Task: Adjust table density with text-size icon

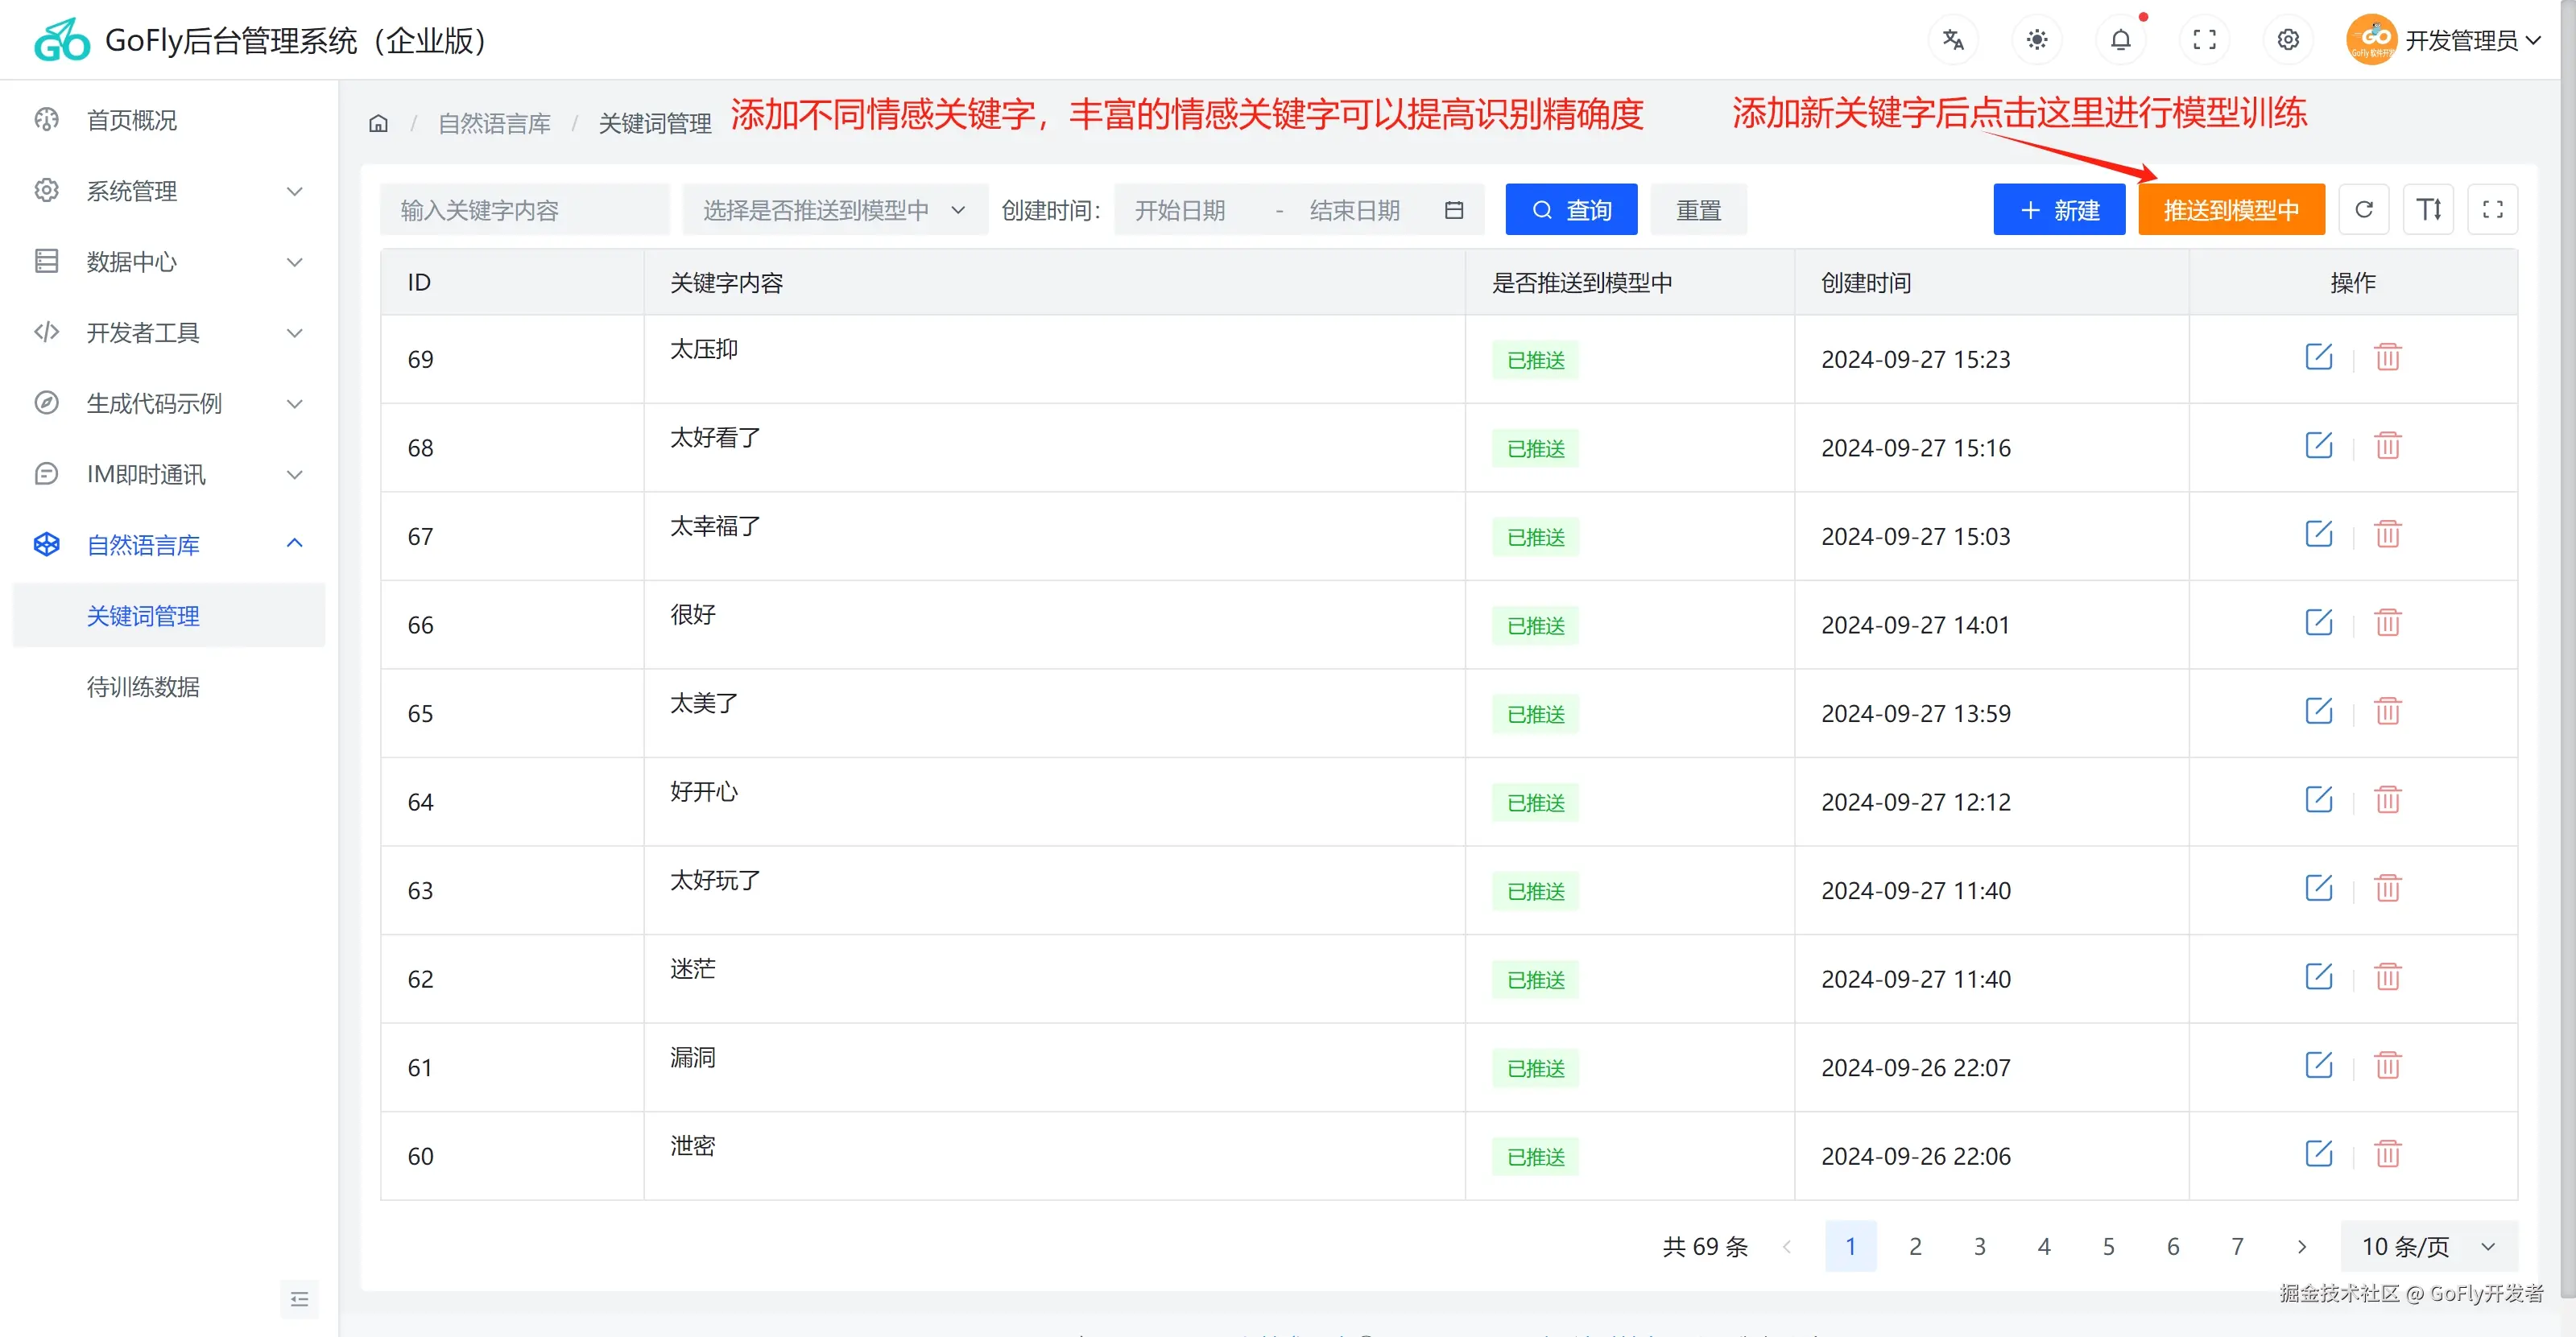Action: coord(2428,210)
